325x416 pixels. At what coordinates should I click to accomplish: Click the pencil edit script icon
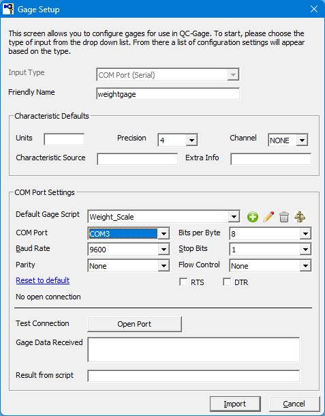[x=268, y=217]
